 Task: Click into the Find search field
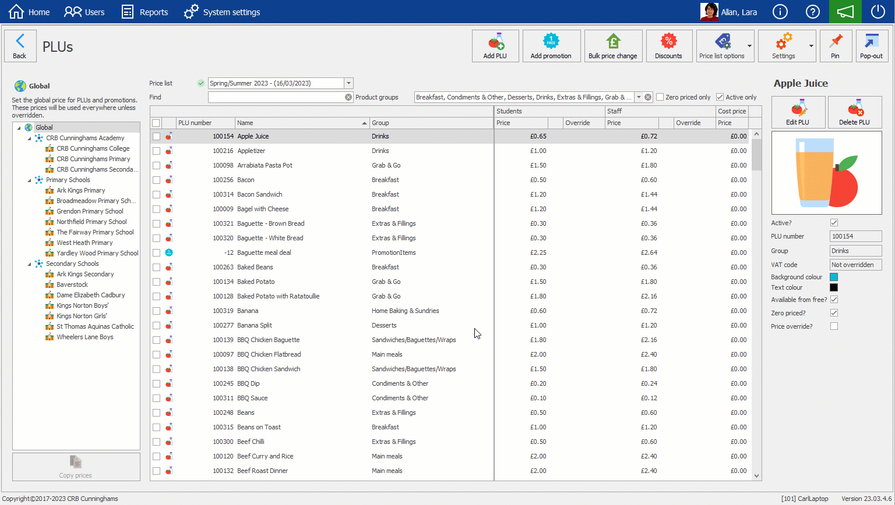276,97
